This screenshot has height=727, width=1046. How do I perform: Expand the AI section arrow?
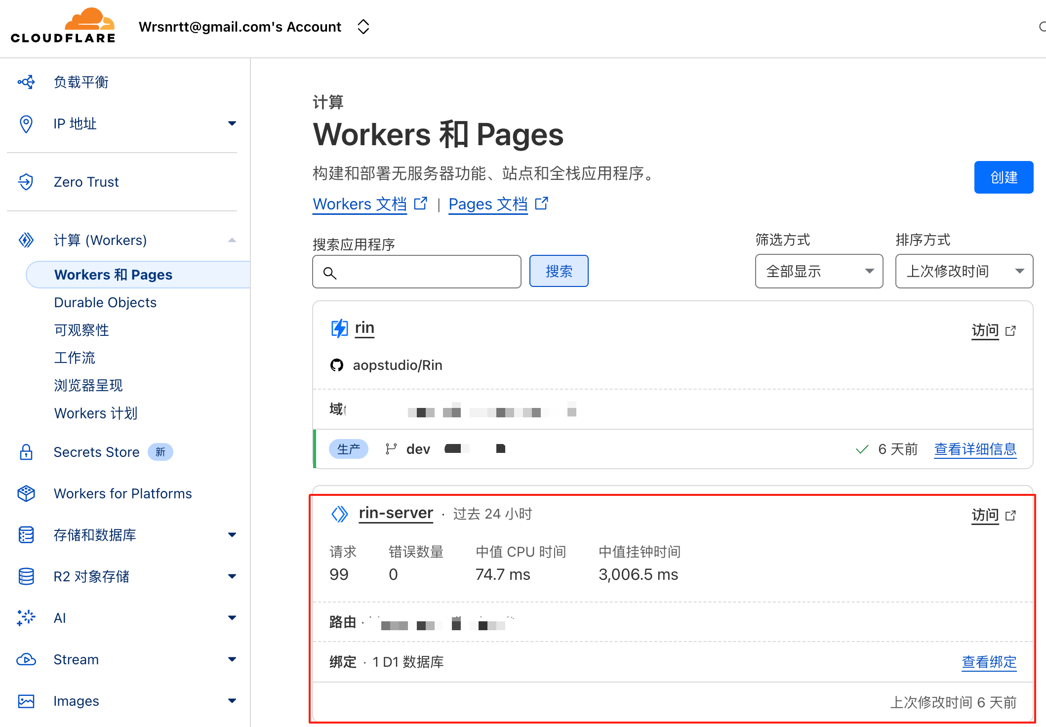(x=232, y=618)
